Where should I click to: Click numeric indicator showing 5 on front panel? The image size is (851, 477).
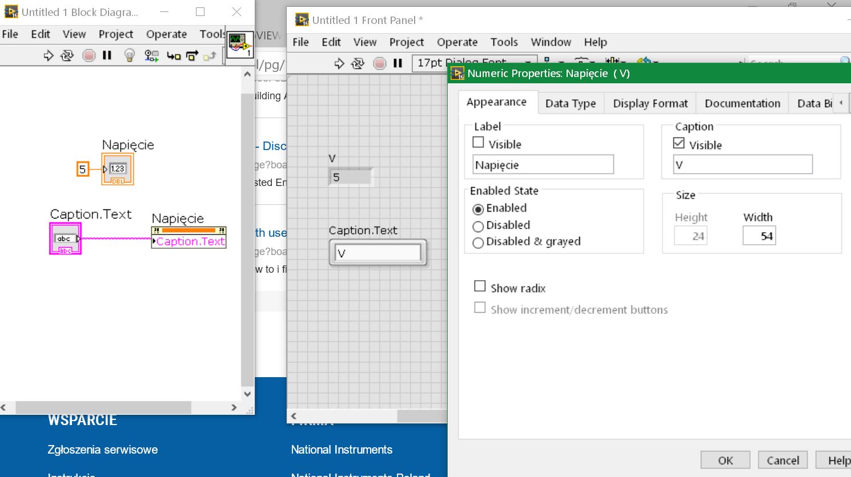click(x=351, y=177)
